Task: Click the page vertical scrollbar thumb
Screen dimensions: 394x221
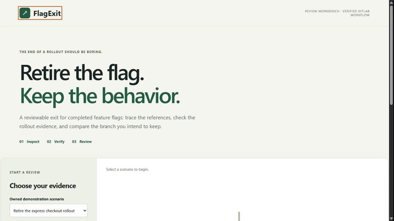Action: pyautogui.click(x=391, y=54)
